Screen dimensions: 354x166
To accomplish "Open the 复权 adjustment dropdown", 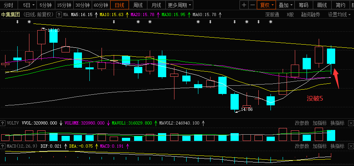I will click(x=267, y=5).
